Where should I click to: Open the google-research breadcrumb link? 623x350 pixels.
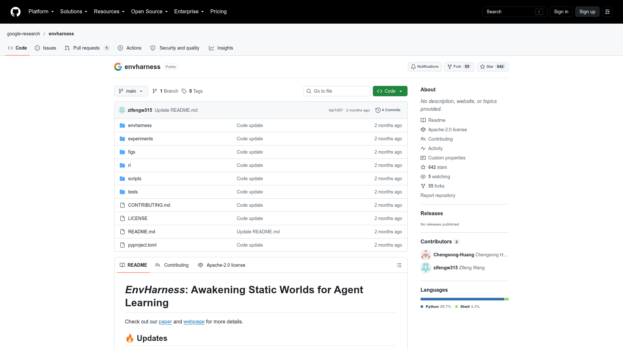(24, 34)
